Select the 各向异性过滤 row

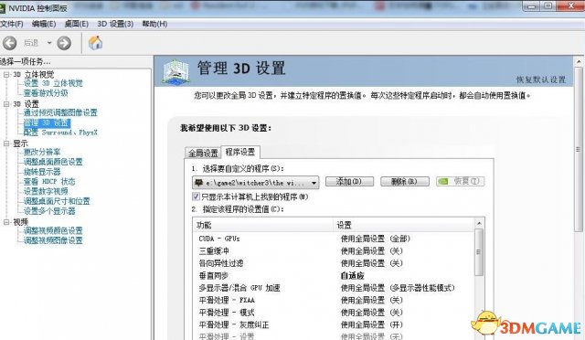pyautogui.click(x=334, y=263)
